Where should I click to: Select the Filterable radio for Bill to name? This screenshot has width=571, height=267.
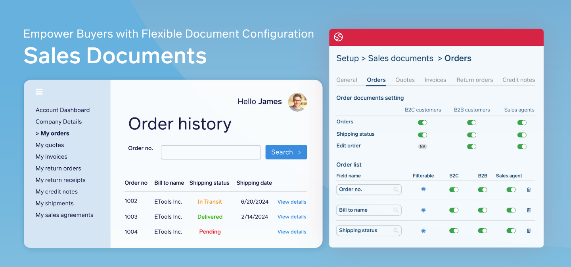423,210
